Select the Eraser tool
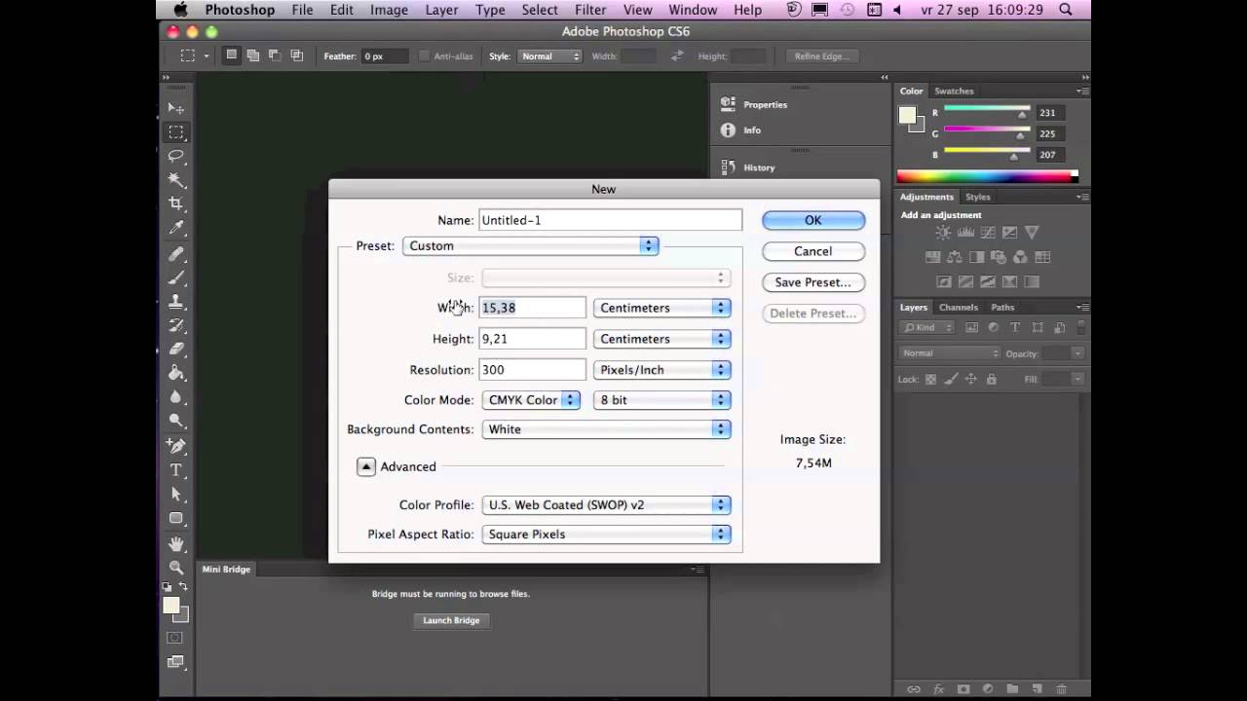 coord(176,349)
